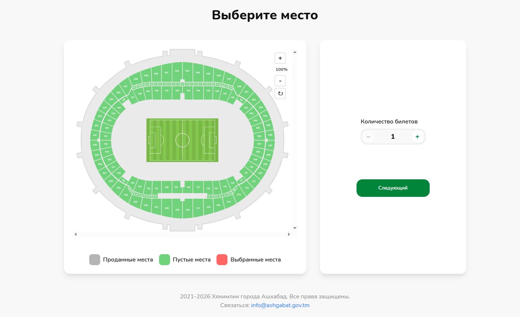Screen dimensions: 520x317
Task: Select stadium section 320
Action: 167,209
